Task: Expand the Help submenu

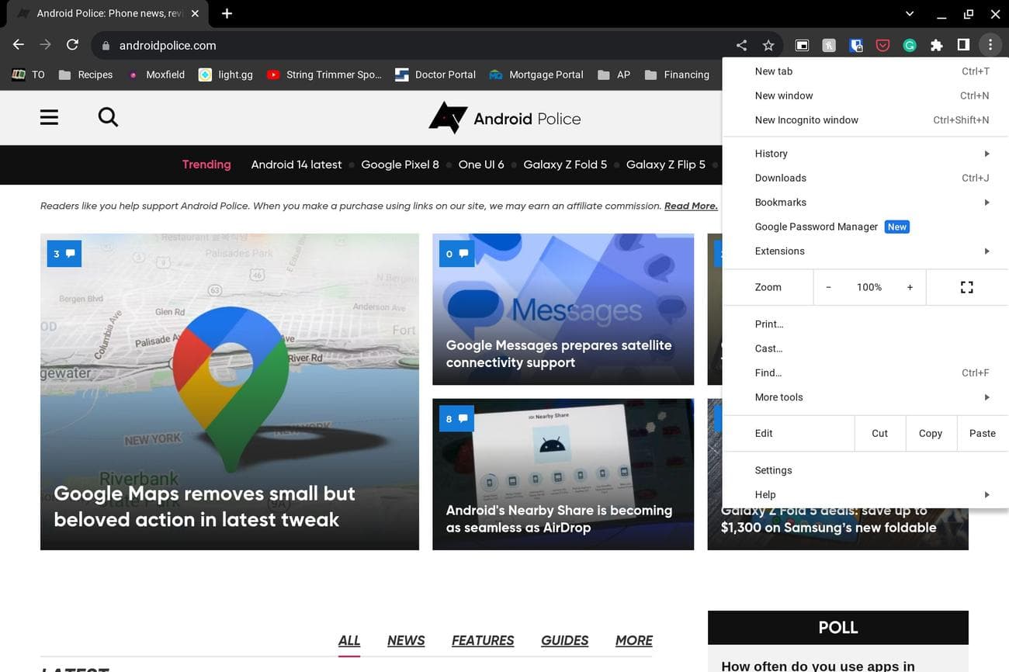Action: [765, 494]
